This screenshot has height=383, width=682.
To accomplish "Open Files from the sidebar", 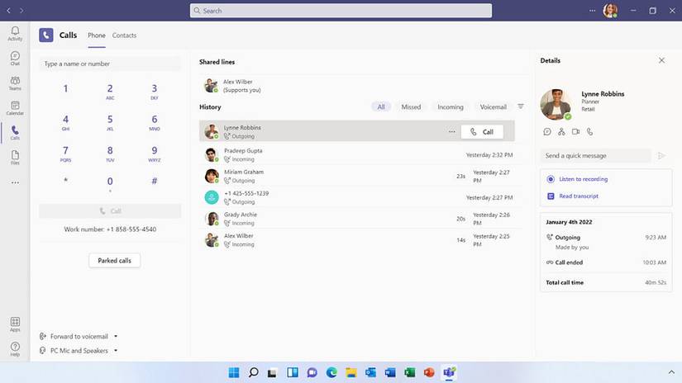I will (15, 158).
